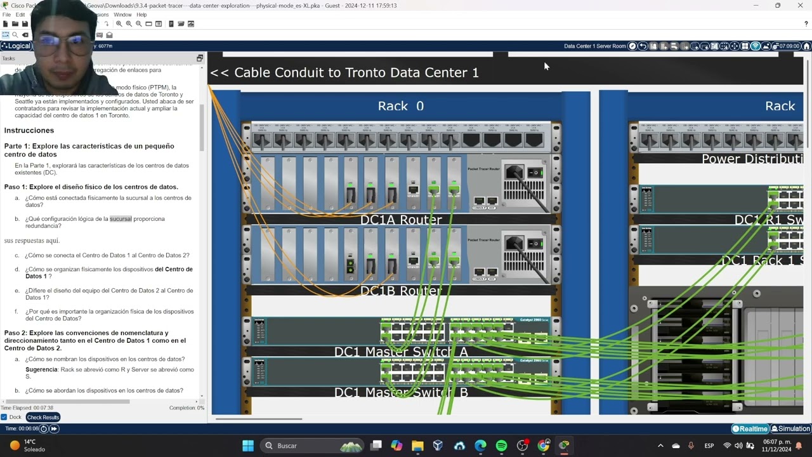The image size is (812, 457).
Task: Open the File menu
Action: (x=6, y=15)
